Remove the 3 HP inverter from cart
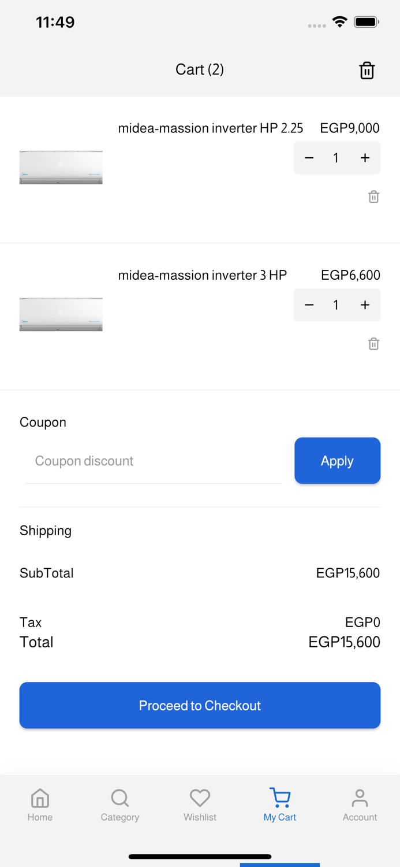The width and height of the screenshot is (400, 867). 373,344
